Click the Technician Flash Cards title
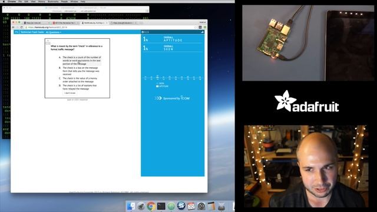 [32, 32]
